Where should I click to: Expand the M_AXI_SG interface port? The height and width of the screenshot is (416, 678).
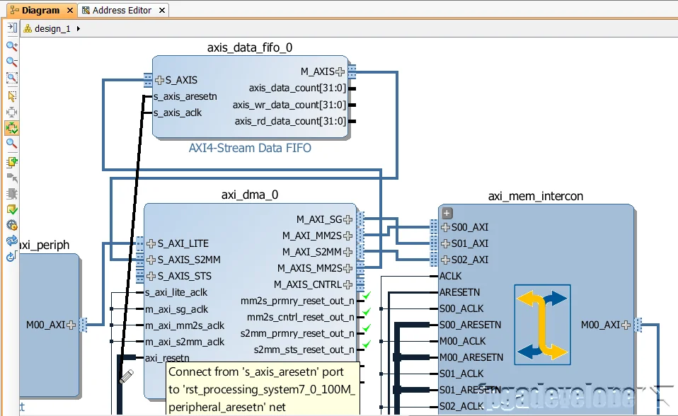click(x=347, y=220)
